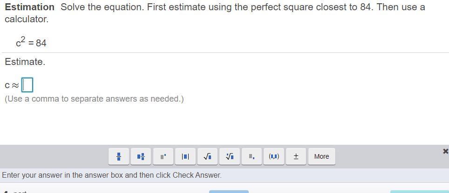Image resolution: width=449 pixels, height=193 pixels.
Task: Insert a square root symbol
Action: (x=207, y=156)
